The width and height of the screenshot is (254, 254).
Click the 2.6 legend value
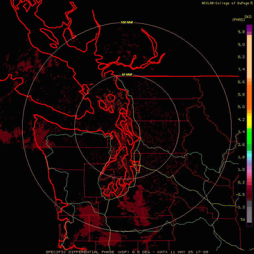(241, 145)
